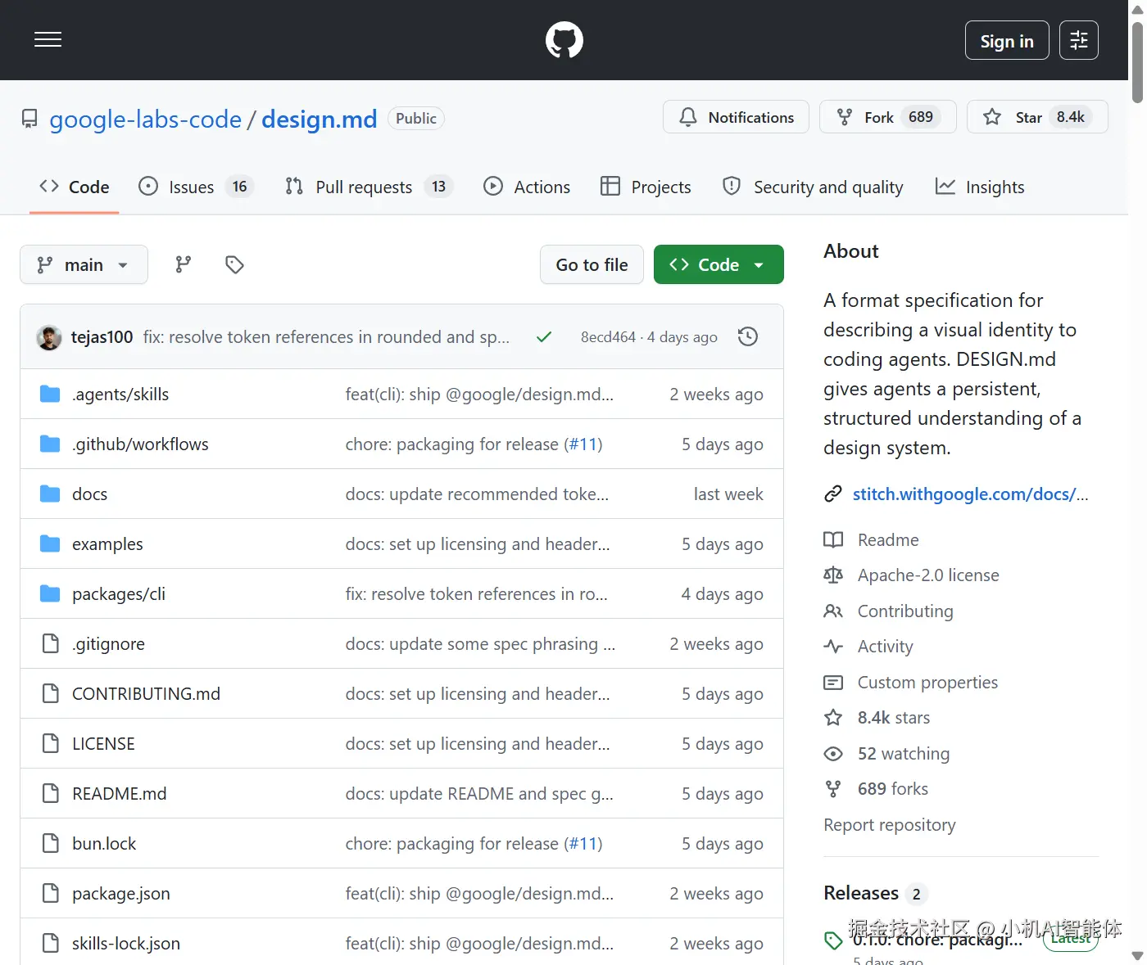Open examples folder

click(x=107, y=544)
